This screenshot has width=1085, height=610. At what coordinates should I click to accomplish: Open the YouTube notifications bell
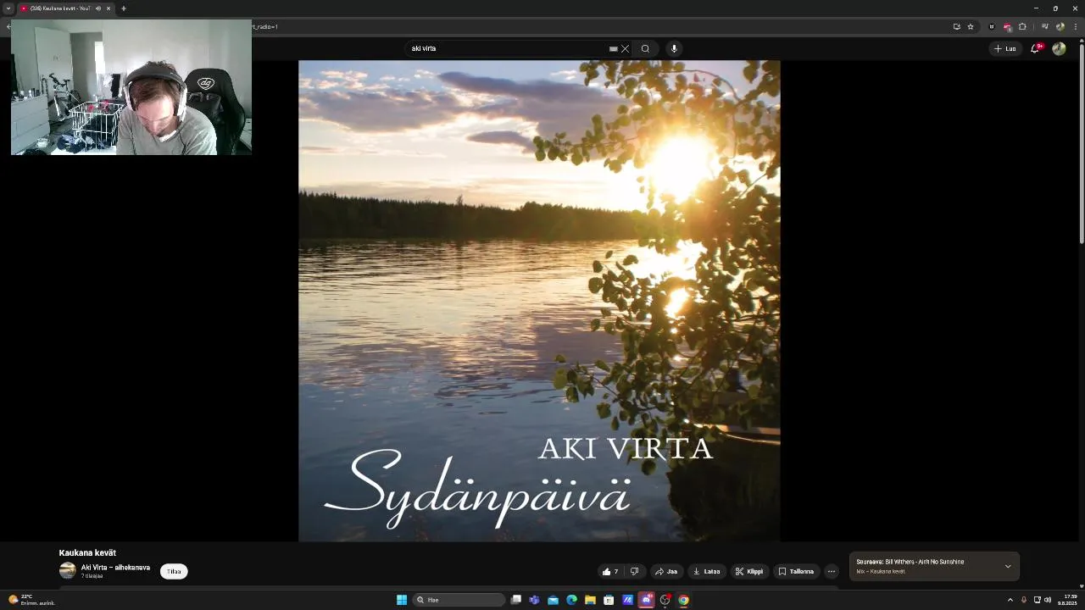[1035, 48]
